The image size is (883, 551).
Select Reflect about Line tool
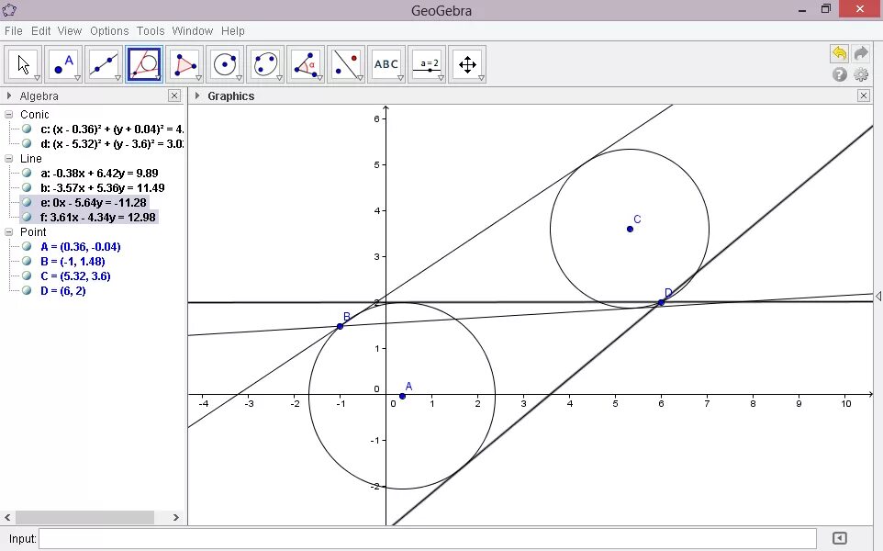346,64
